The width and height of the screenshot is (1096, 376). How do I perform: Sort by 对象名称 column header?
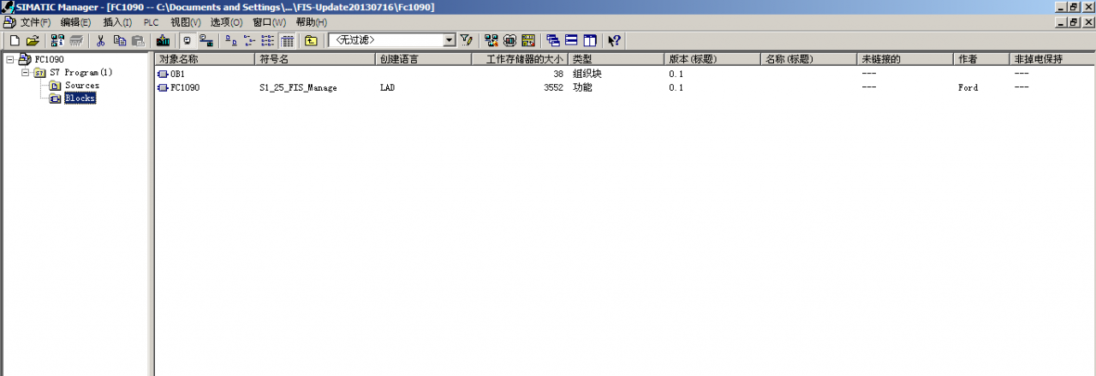click(205, 60)
